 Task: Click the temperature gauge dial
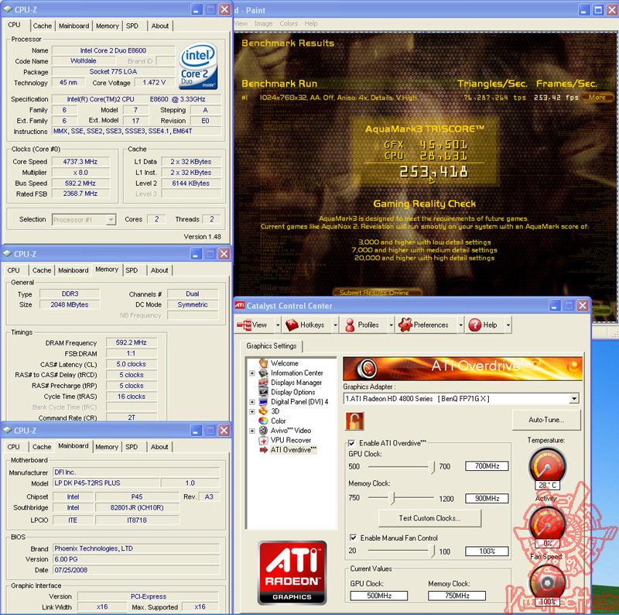click(548, 466)
